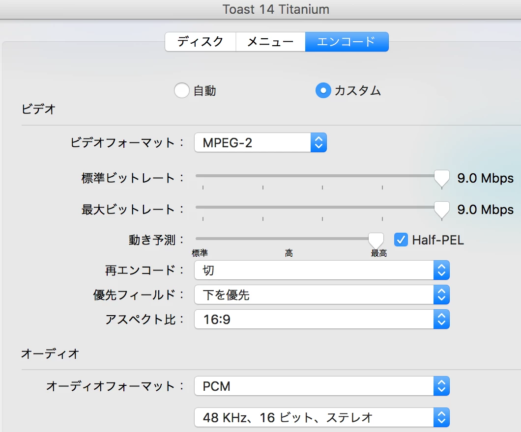This screenshot has height=432, width=521.
Task: Choose the カスタム radio button
Action: tap(323, 90)
